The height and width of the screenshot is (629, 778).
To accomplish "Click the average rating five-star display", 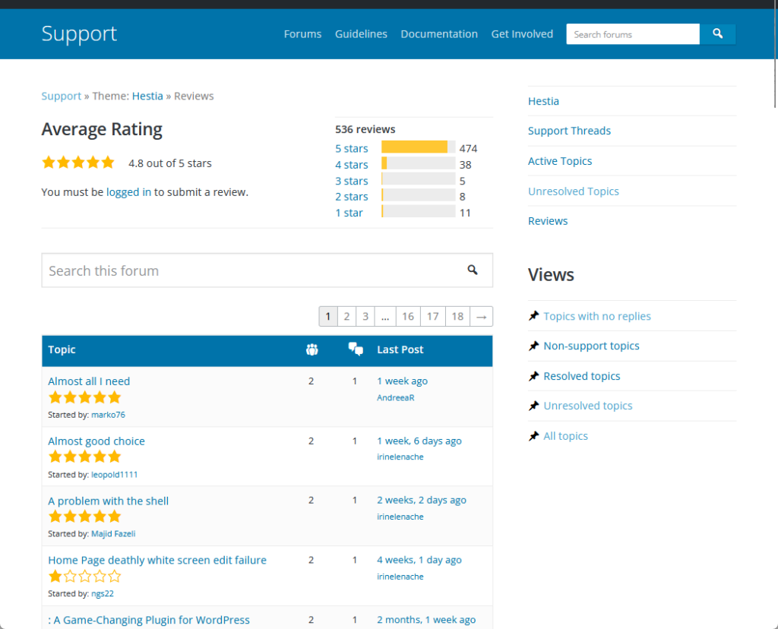I will point(78,163).
